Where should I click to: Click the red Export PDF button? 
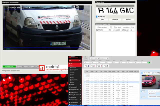pyautogui.click(x=93, y=66)
